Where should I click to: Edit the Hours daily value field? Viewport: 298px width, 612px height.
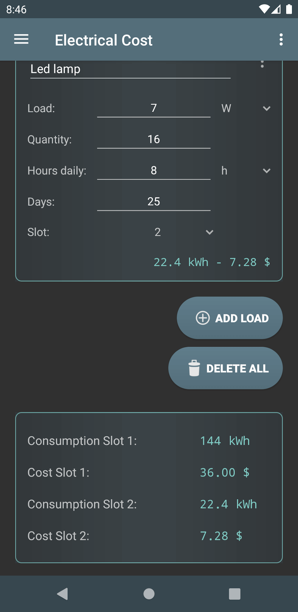click(x=154, y=171)
